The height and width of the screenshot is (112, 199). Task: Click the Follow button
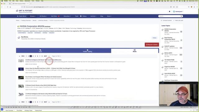155,38
